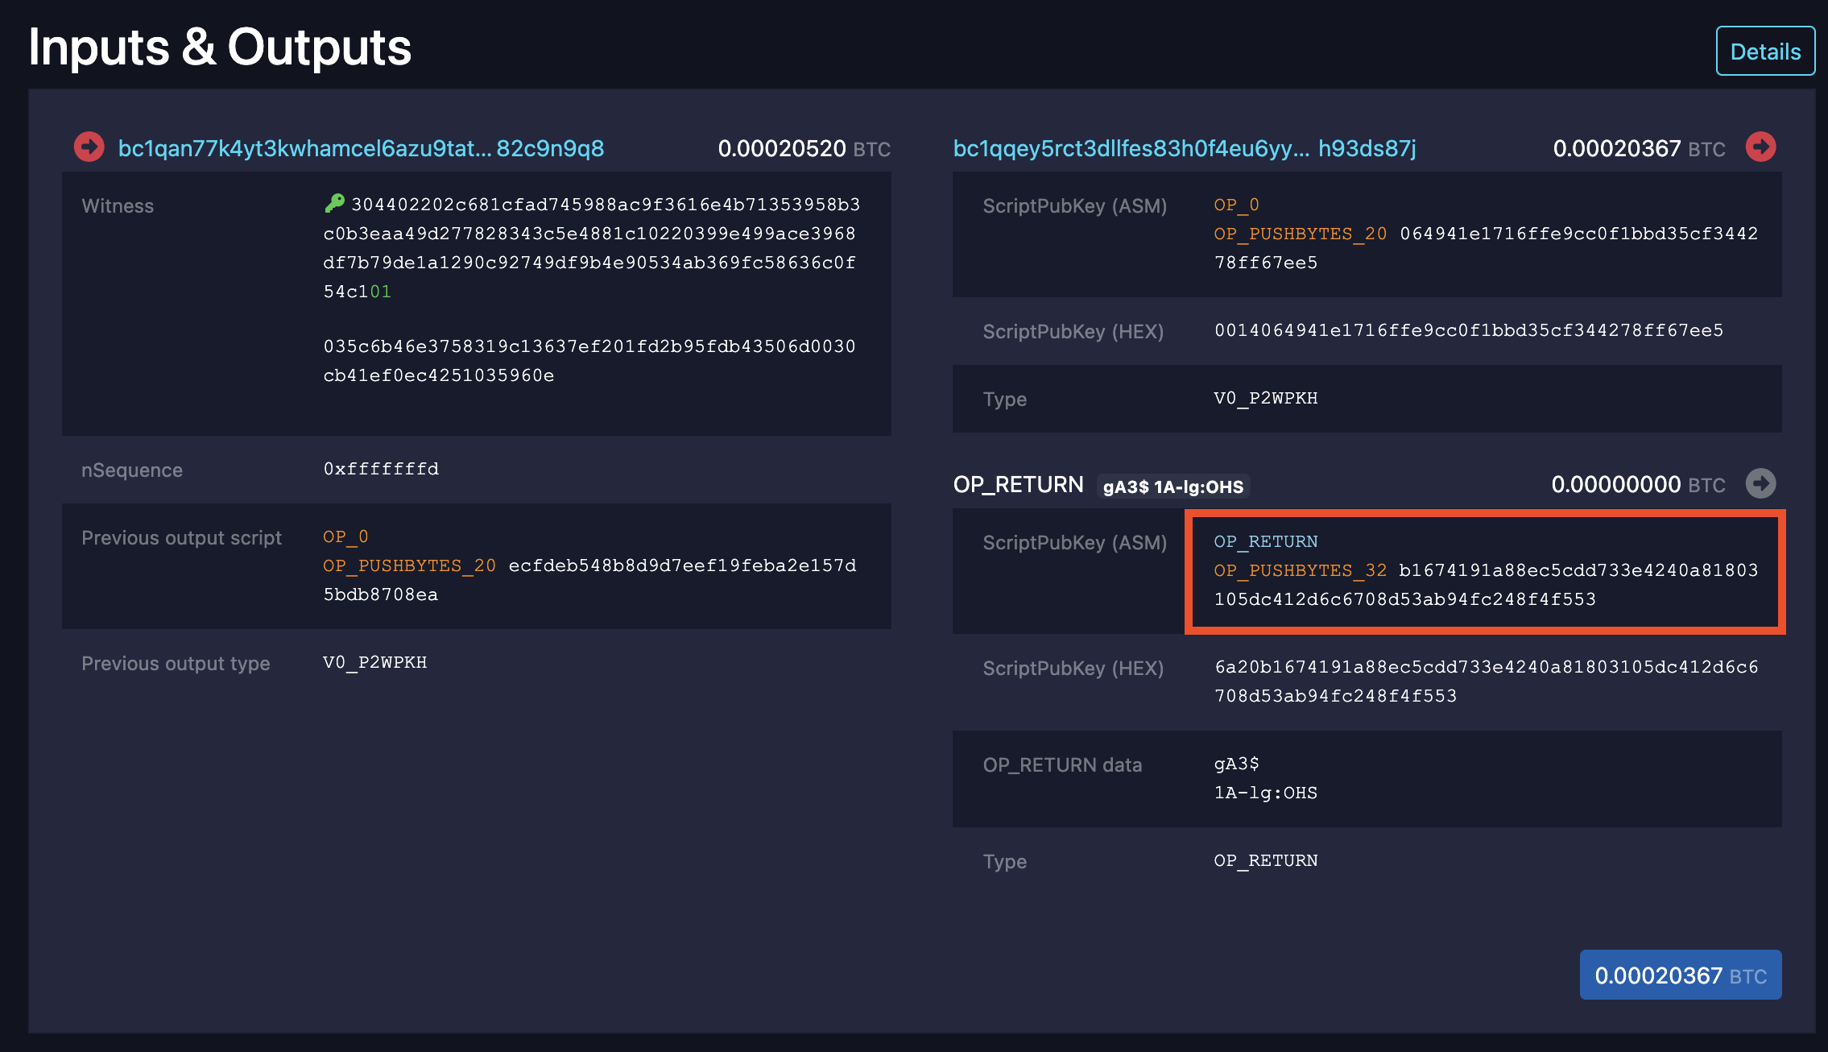The image size is (1828, 1052).
Task: Click the red arrow icon beside output address
Action: click(x=1762, y=147)
